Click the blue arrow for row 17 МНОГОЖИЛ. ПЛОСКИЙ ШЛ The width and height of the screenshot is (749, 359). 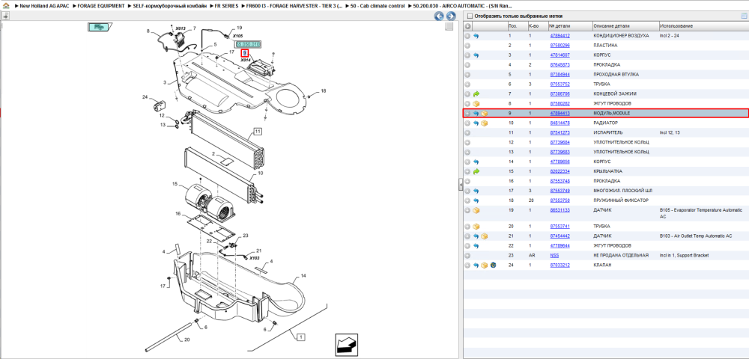tap(476, 191)
